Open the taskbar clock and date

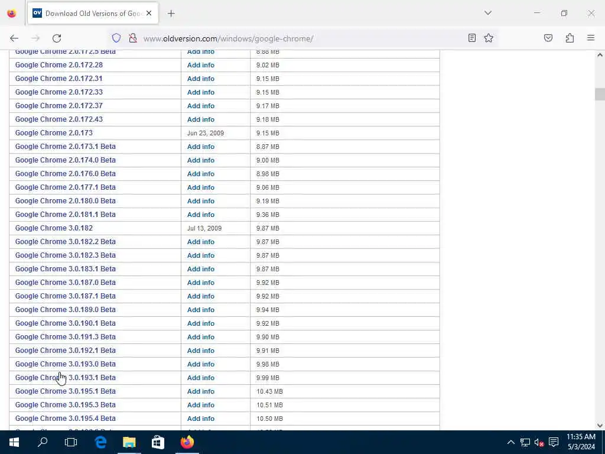581,442
